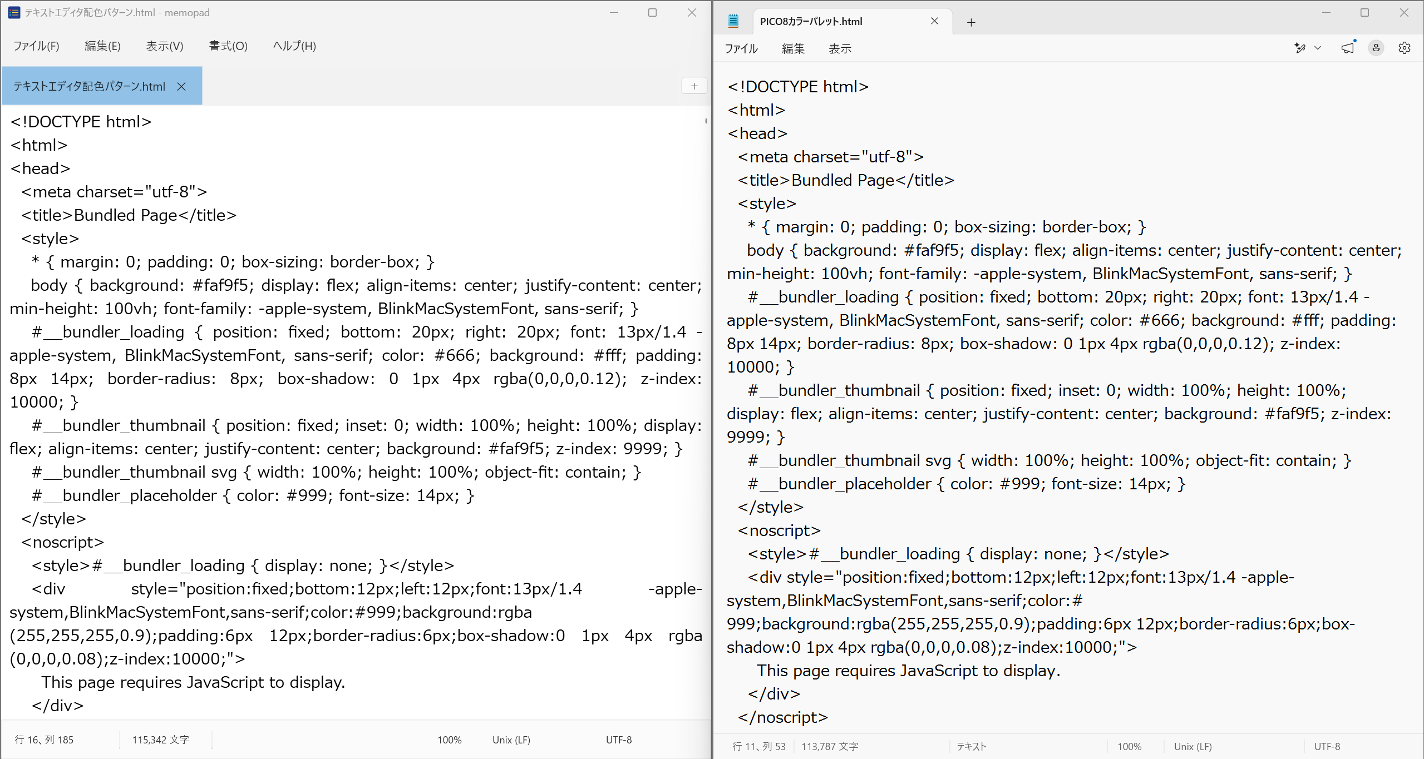This screenshot has height=759, width=1424.
Task: Click UTF-8 encoding in memopad status bar
Action: pos(619,740)
